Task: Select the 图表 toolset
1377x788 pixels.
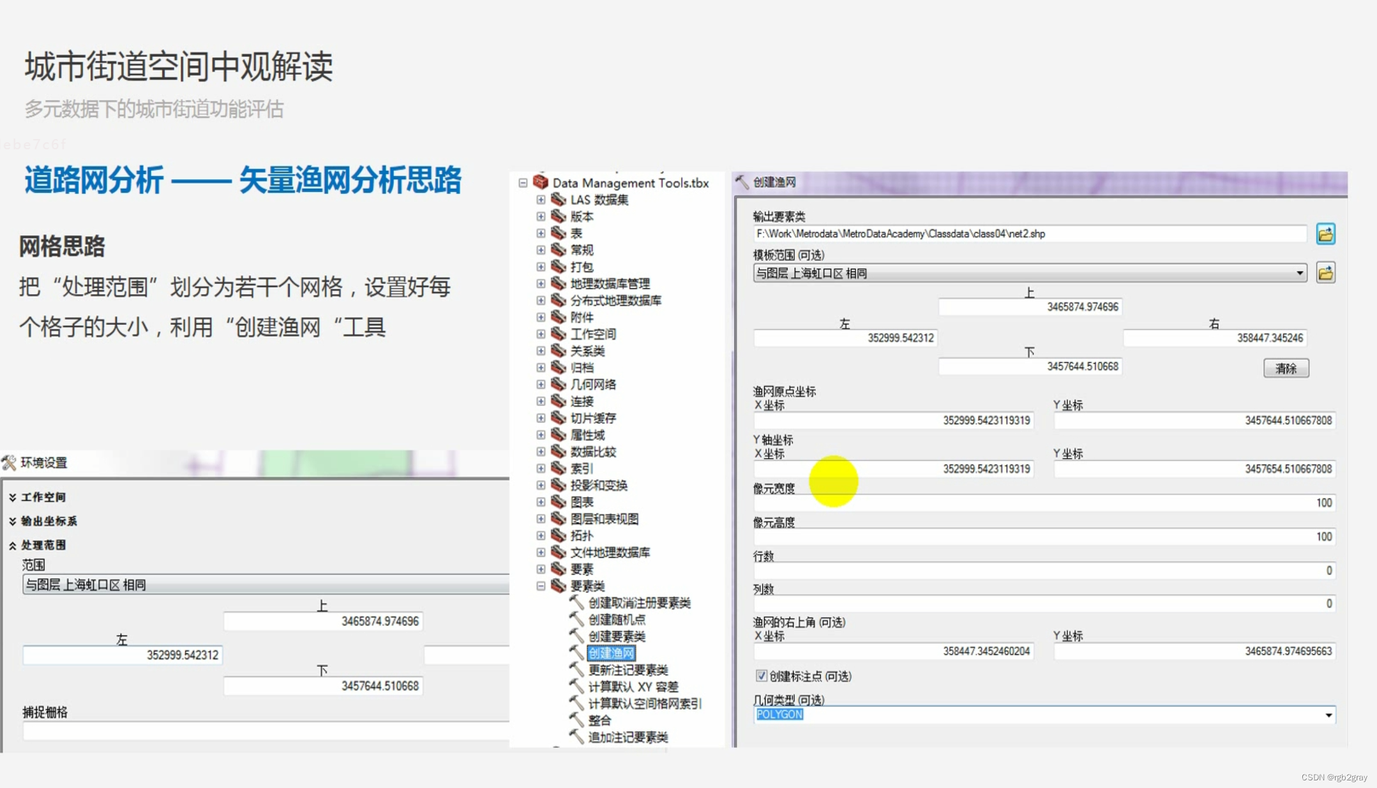Action: [x=582, y=502]
